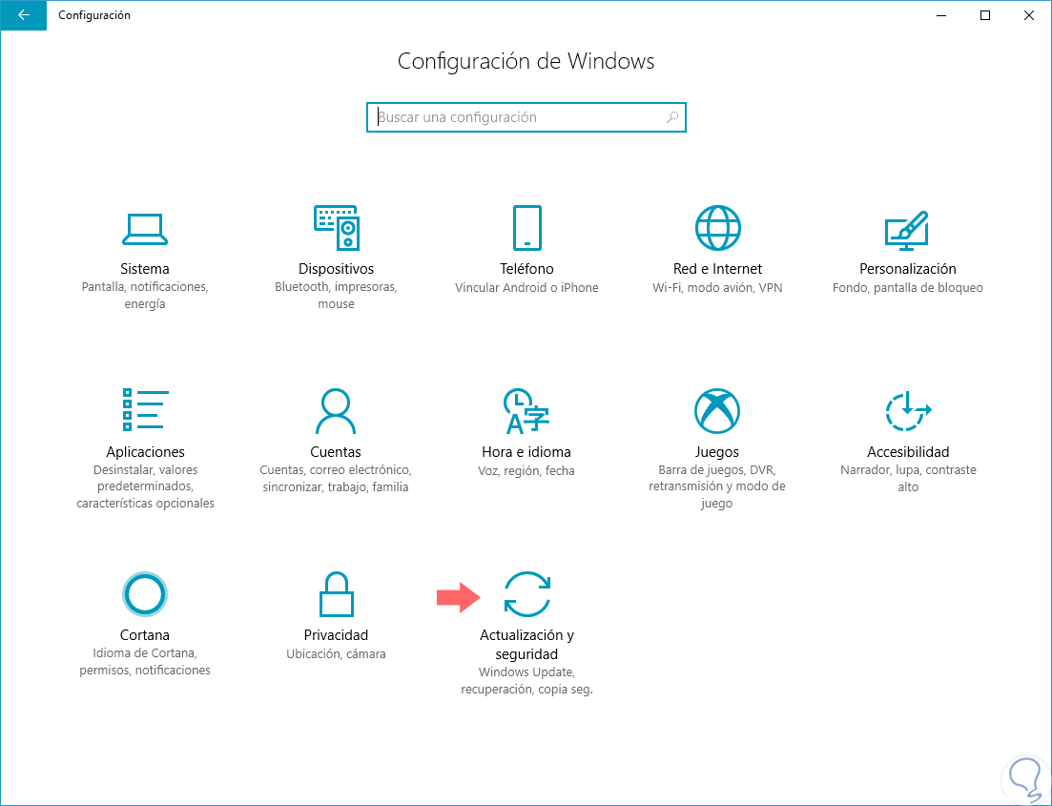Screen dimensions: 1052x806
Task: Maximize the Configuración window
Action: click(985, 14)
